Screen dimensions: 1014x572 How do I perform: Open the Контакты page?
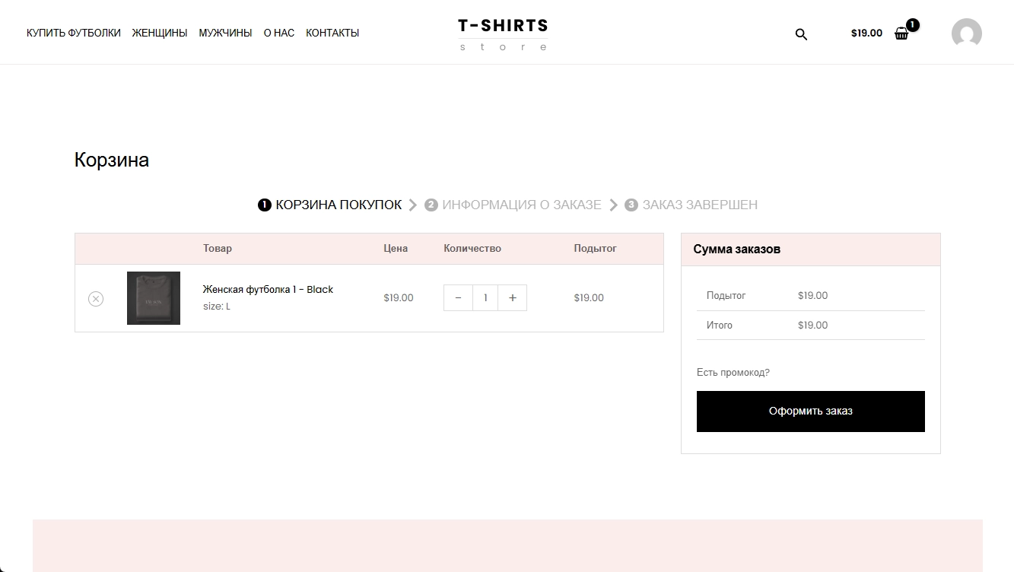coord(332,33)
